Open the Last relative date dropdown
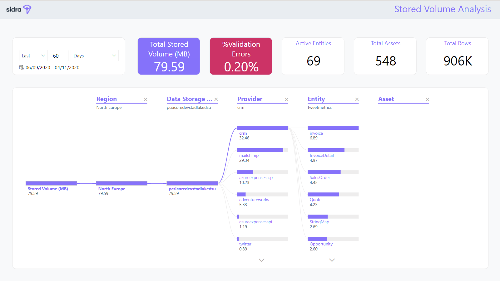Viewport: 500px width, 281px height. pos(33,56)
